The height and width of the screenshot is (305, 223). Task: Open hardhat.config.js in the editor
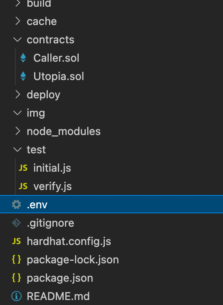[69, 241]
